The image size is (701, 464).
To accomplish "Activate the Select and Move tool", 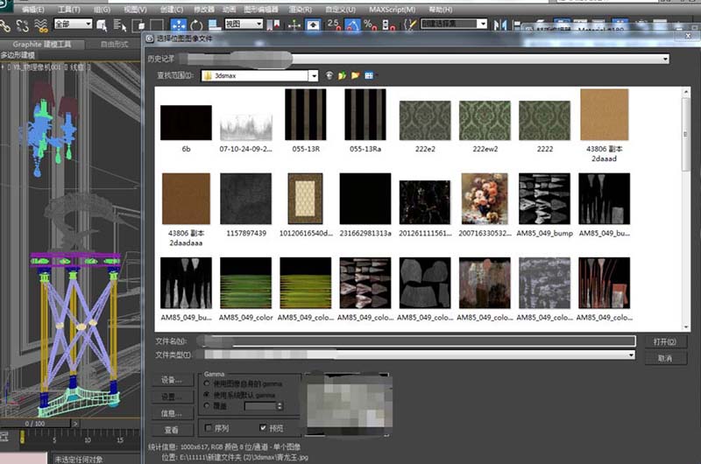I will pos(179,25).
